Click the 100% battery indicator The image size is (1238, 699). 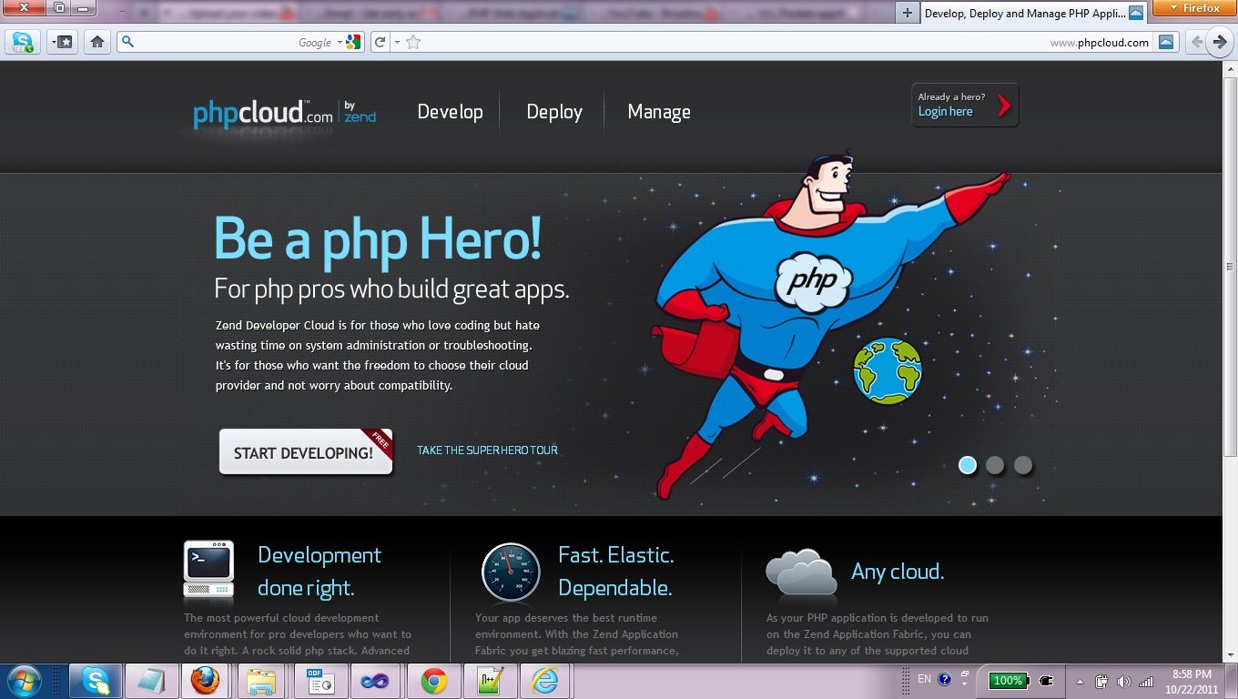point(1008,681)
